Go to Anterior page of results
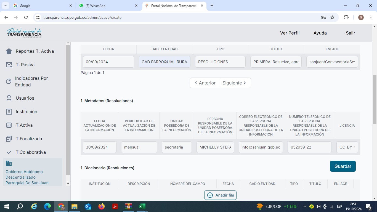This screenshot has height=212, width=377. click(205, 83)
